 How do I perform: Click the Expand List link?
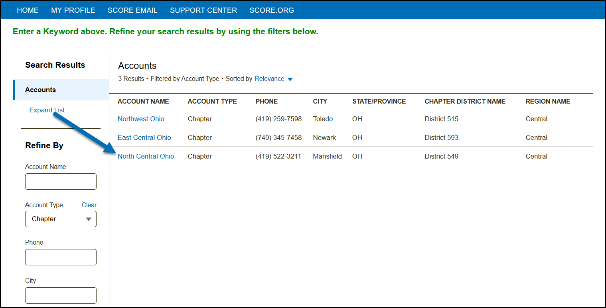(47, 110)
